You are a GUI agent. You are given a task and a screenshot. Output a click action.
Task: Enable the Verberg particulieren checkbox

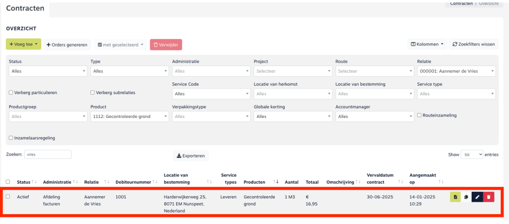(11, 93)
